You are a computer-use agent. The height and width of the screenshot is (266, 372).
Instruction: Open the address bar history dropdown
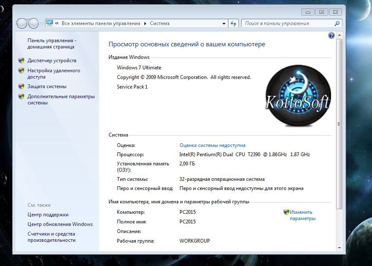(x=224, y=23)
